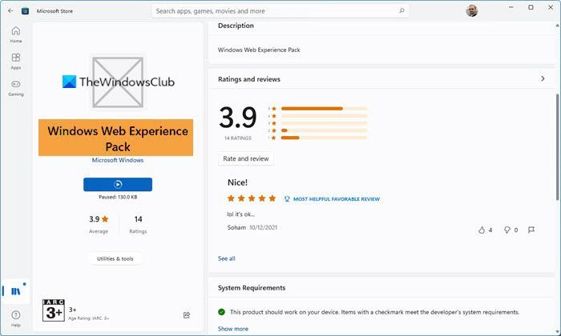Click Paused: 130.0 KB status text
Image resolution: width=561 pixels, height=336 pixels.
118,197
